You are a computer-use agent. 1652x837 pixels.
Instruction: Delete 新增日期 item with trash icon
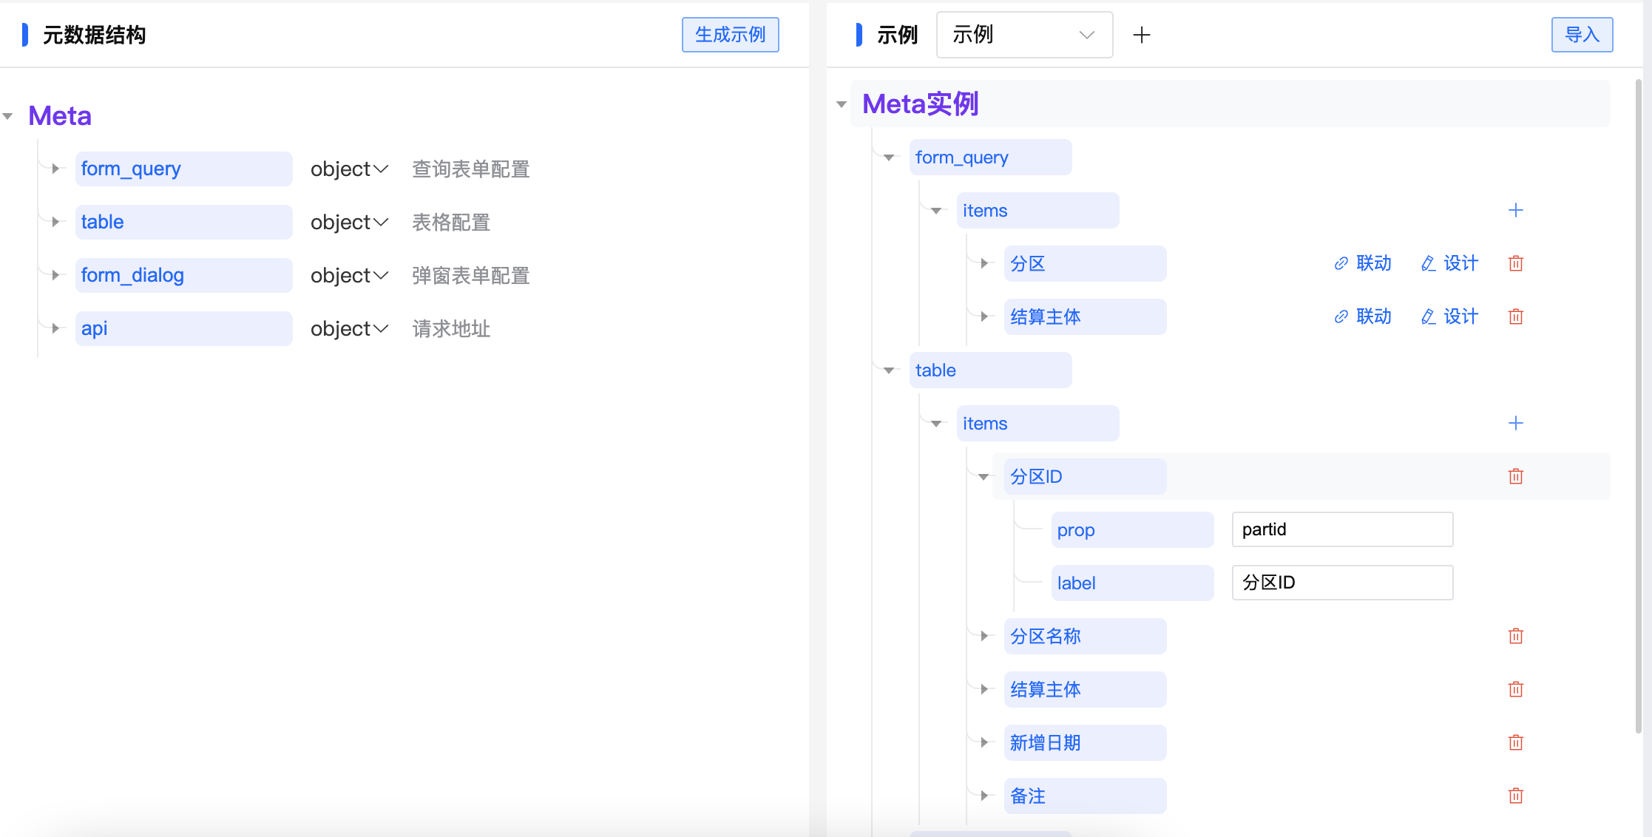1516,742
